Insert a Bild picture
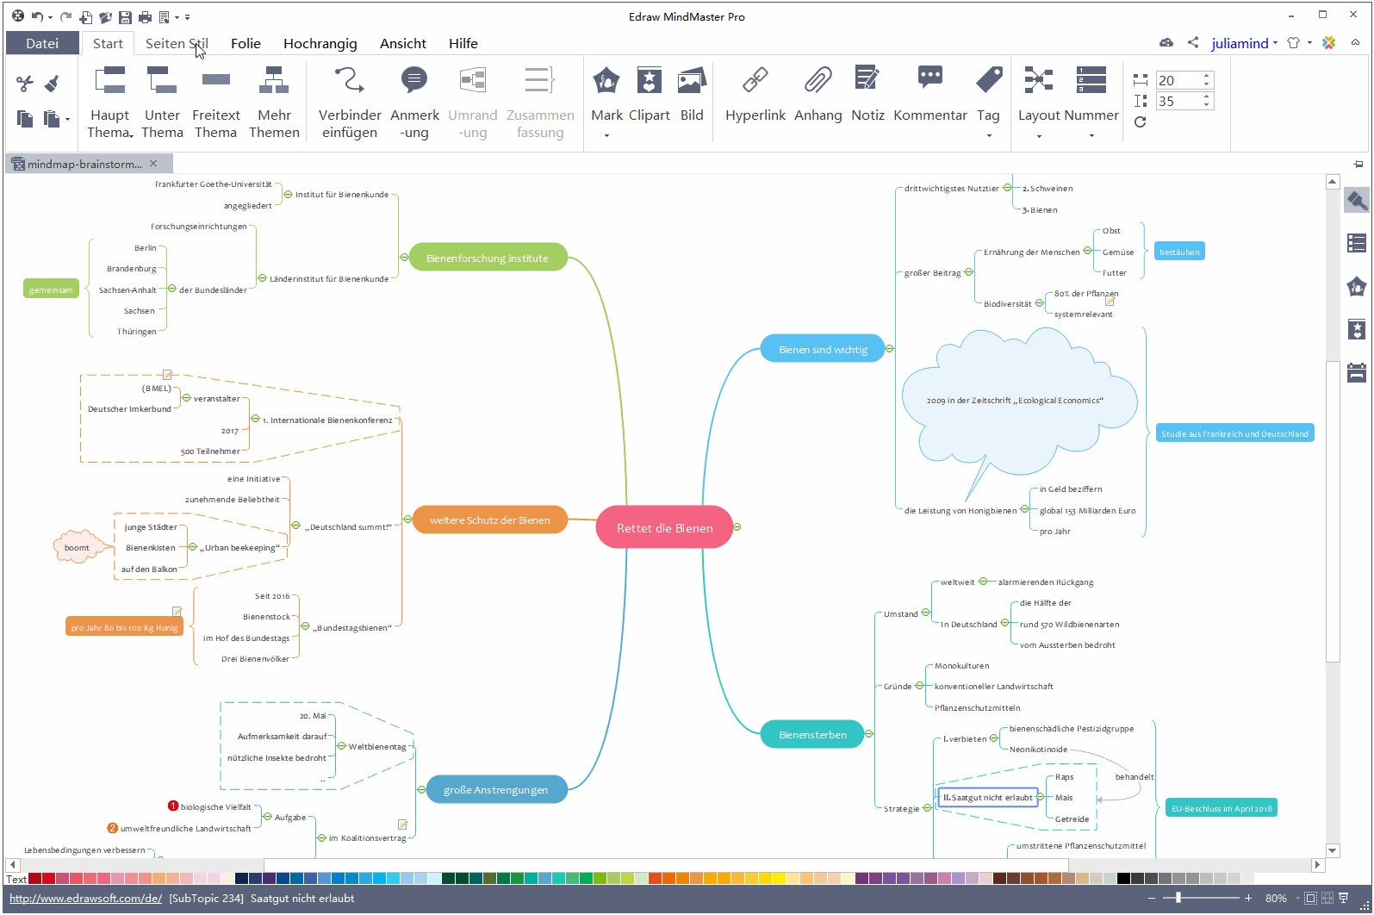This screenshot has height=915, width=1374. [x=692, y=81]
